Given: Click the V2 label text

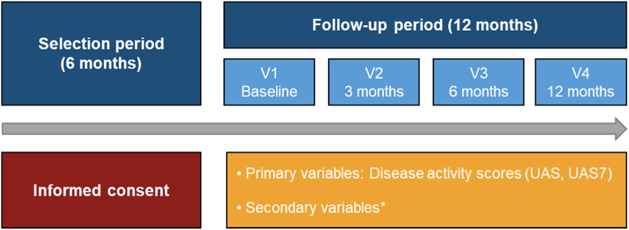Looking at the screenshot, I should [374, 73].
